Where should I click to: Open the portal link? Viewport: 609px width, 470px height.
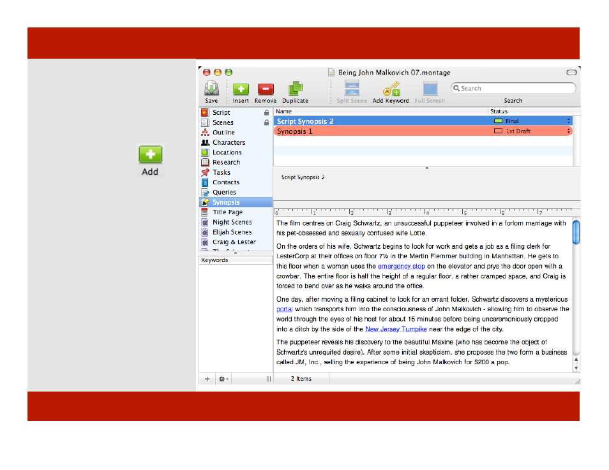pyautogui.click(x=284, y=309)
